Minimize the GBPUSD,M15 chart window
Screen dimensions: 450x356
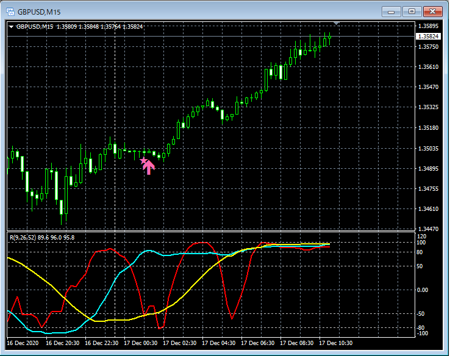point(391,11)
